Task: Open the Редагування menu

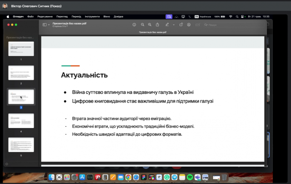Action: point(45,16)
